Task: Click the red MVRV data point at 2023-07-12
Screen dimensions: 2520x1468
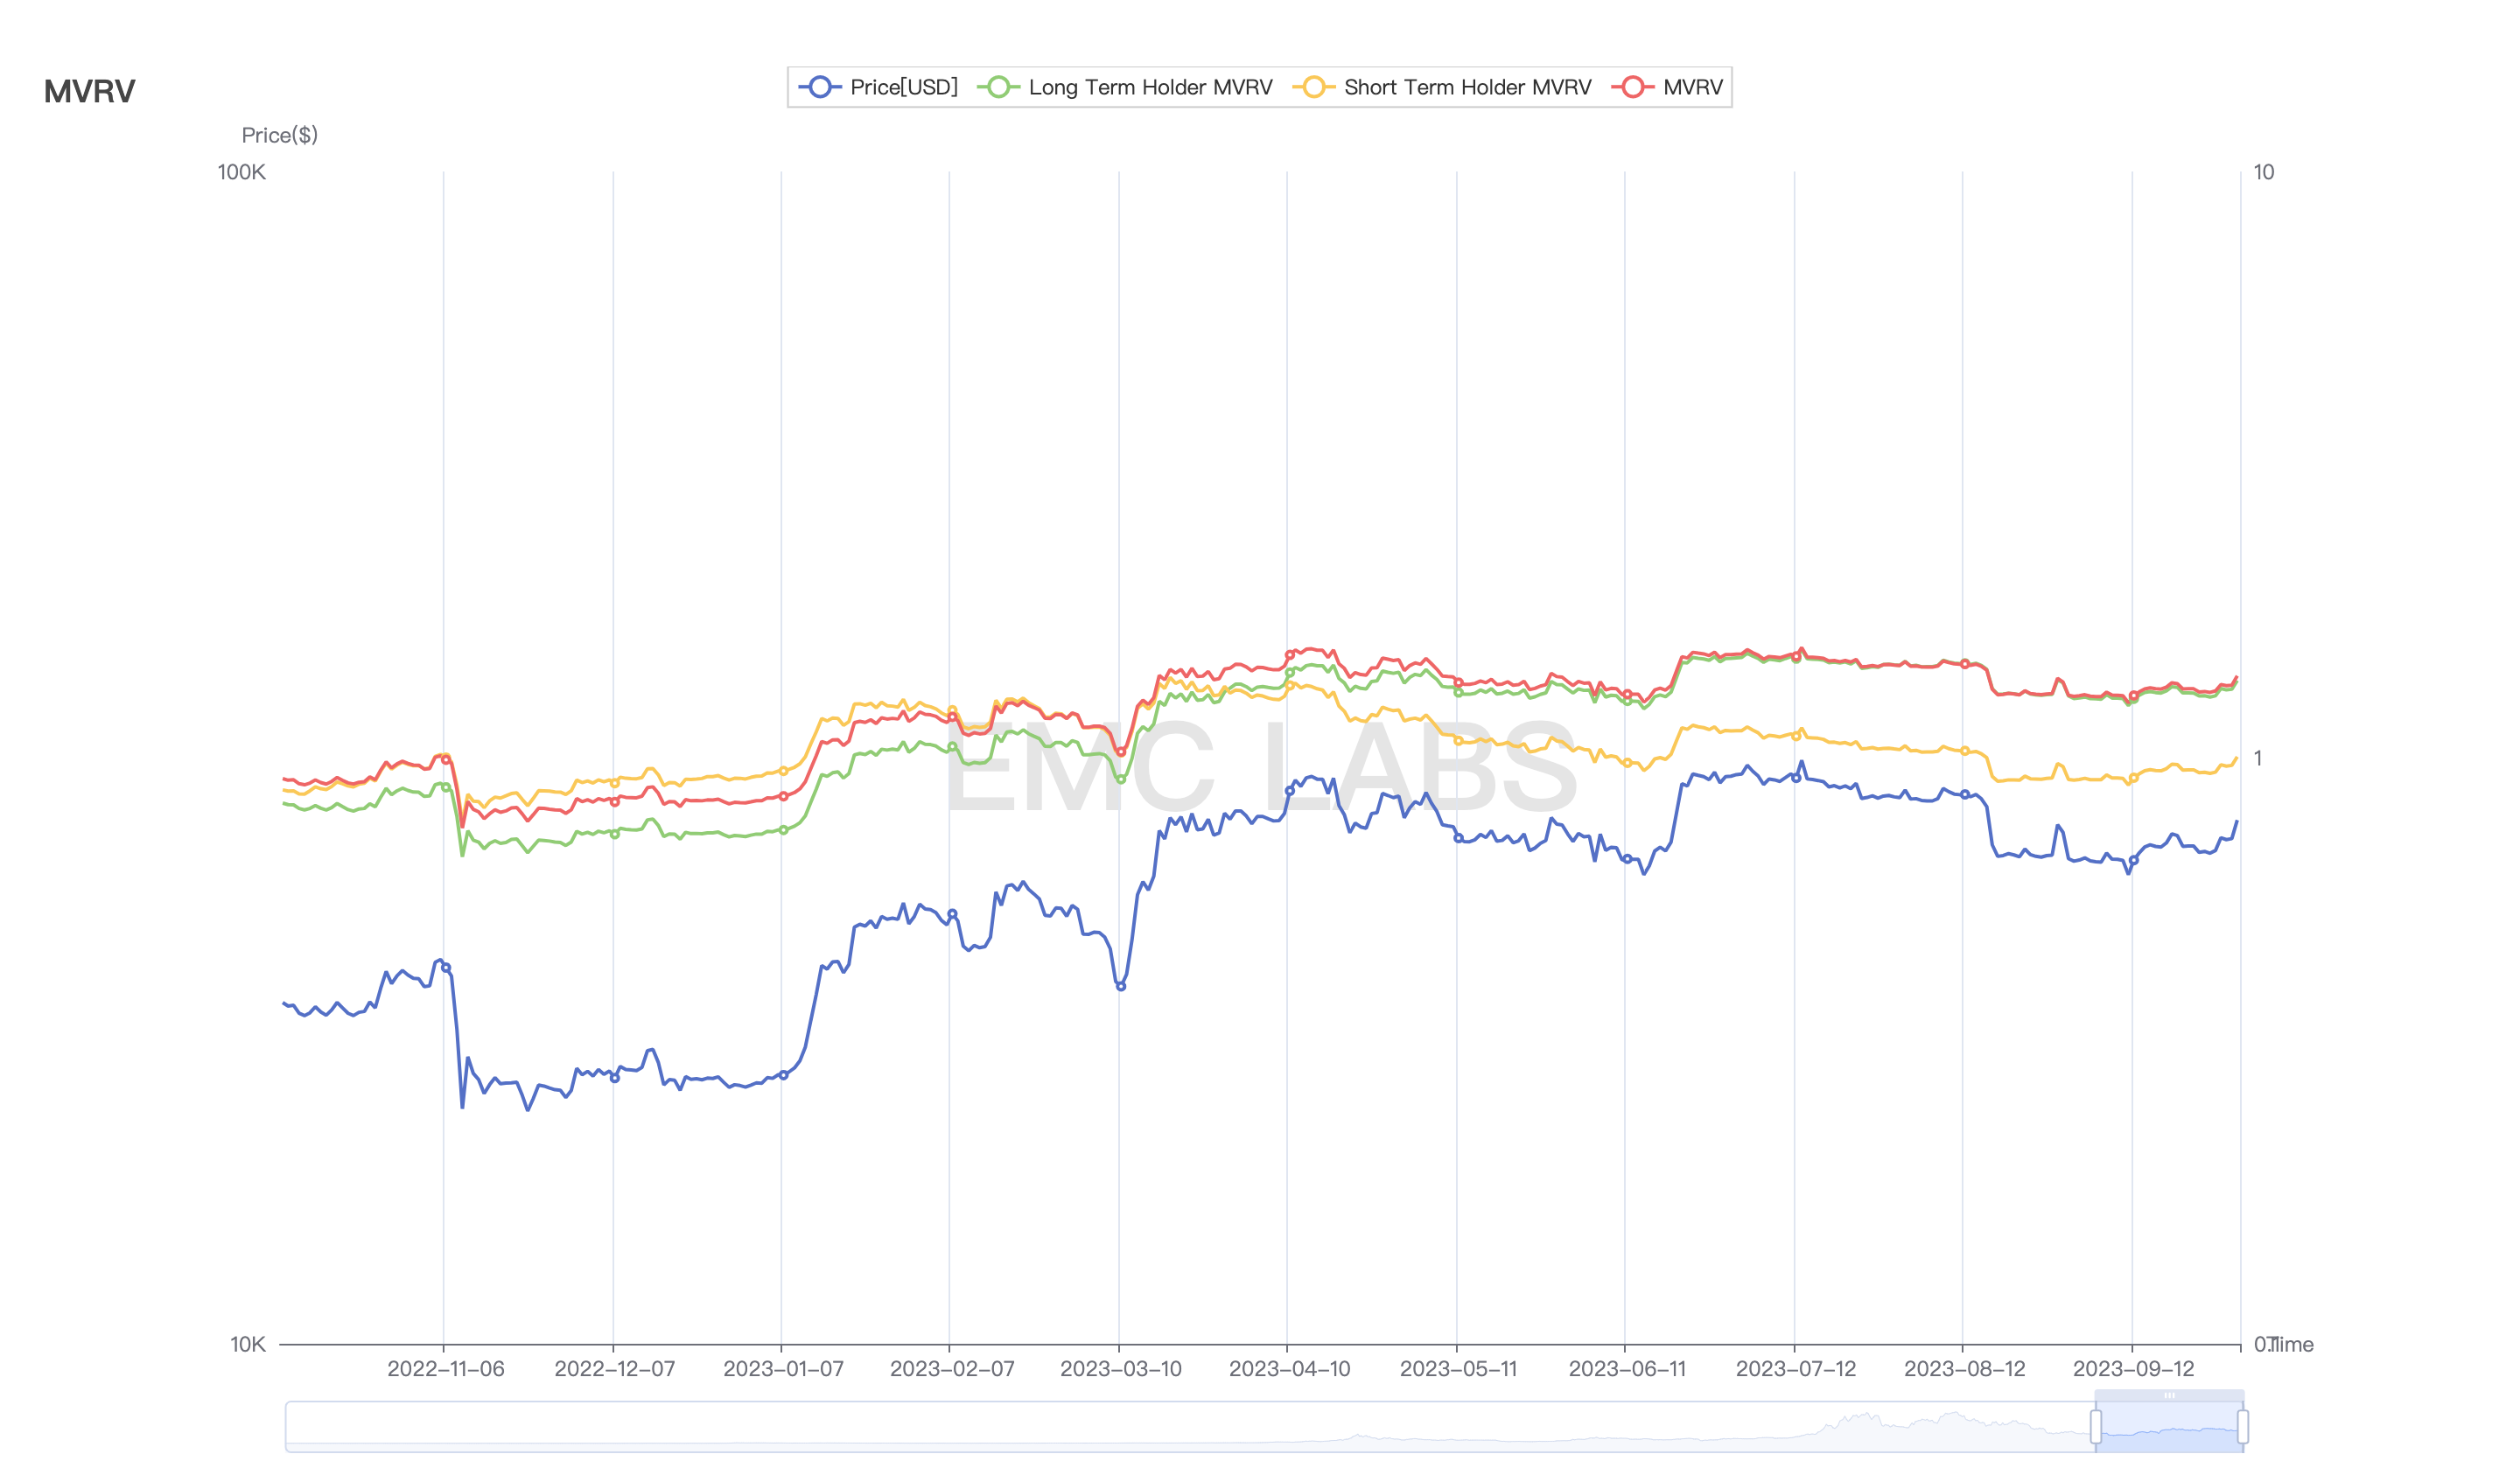Action: coord(1796,657)
